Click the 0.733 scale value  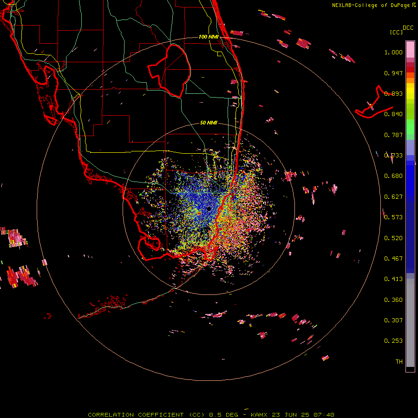coord(393,156)
